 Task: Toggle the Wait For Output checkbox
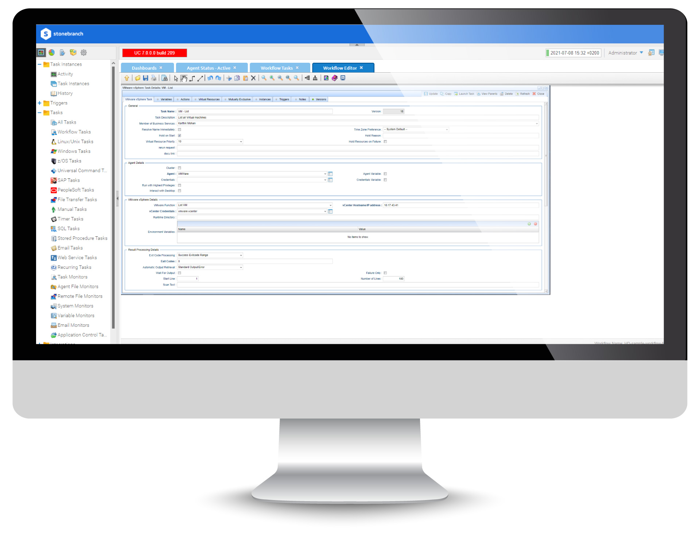179,273
